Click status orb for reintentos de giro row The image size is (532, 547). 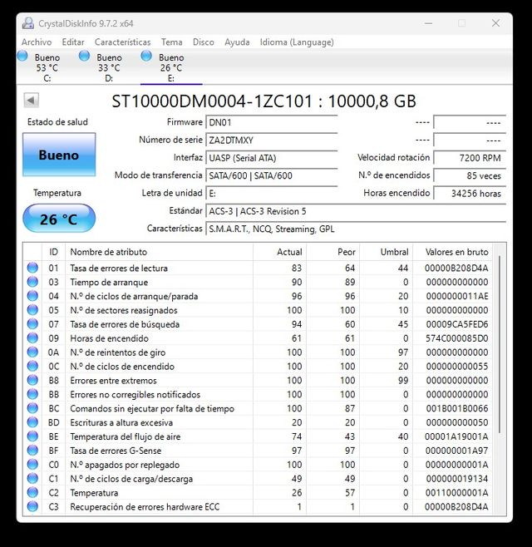[x=32, y=352]
